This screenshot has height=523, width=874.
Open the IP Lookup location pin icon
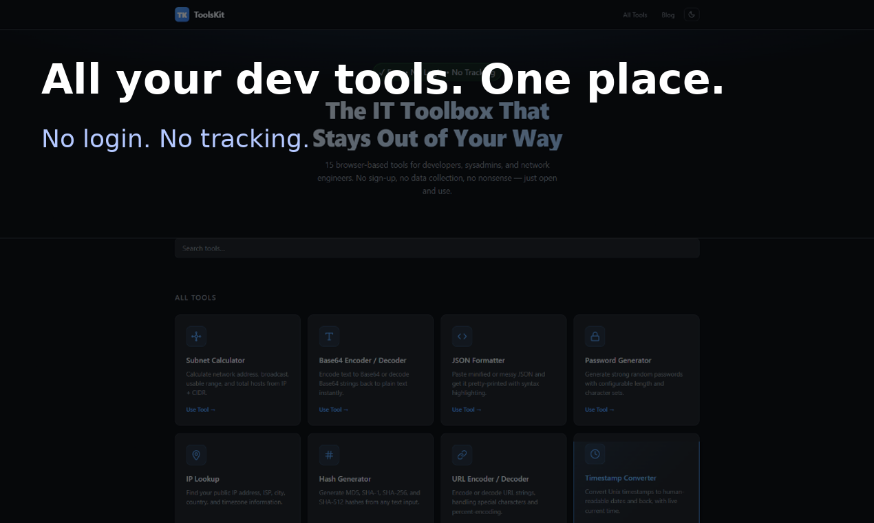[x=196, y=455]
